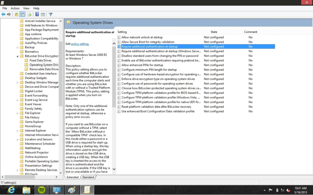
Task: Click the policy setting edit link
Action: click(80, 44)
